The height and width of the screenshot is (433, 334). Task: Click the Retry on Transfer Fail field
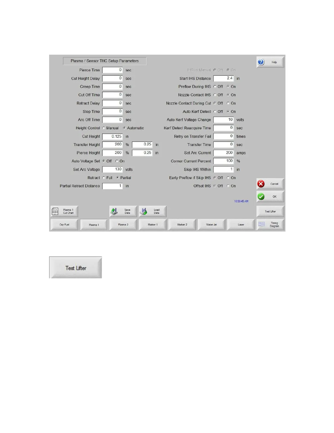point(223,136)
